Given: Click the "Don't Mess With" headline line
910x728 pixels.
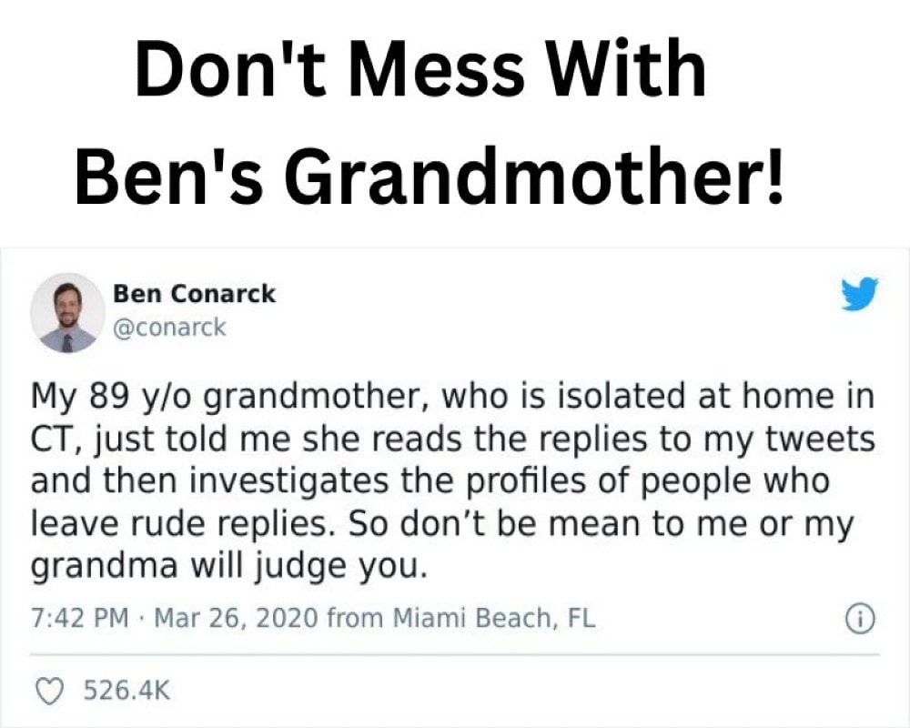Looking at the screenshot, I should click(420, 69).
